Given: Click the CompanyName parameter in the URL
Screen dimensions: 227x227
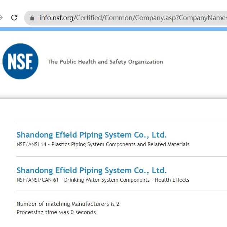Looking at the screenshot, I should pyautogui.click(x=208, y=18).
